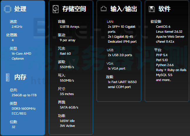
Task: Click the hard drive icon beside 存储空间
Action: click(56, 9)
